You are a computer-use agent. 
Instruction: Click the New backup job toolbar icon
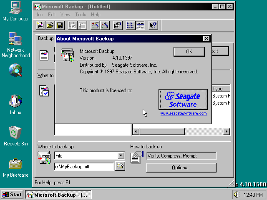tap(40, 25)
